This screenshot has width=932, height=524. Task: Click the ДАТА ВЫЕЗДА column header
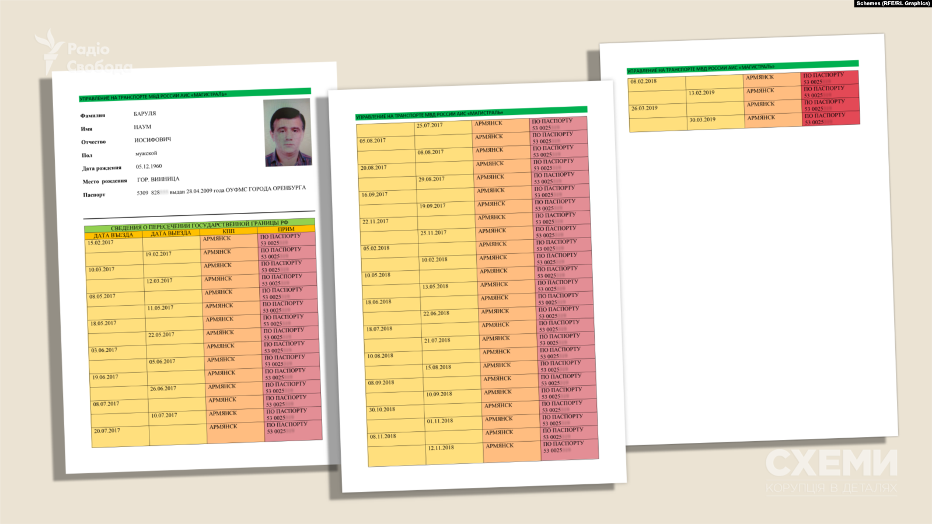[x=170, y=233]
